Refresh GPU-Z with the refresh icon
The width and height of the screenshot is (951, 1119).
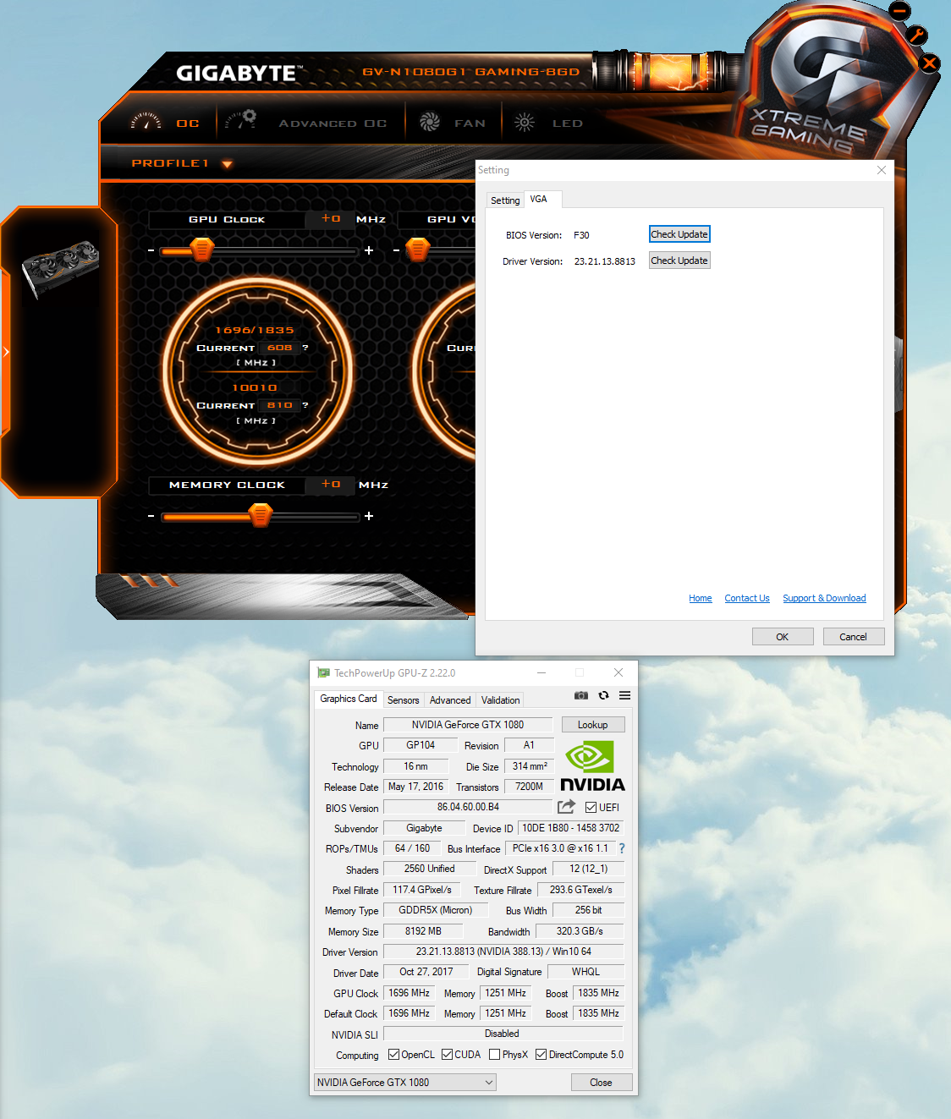603,695
